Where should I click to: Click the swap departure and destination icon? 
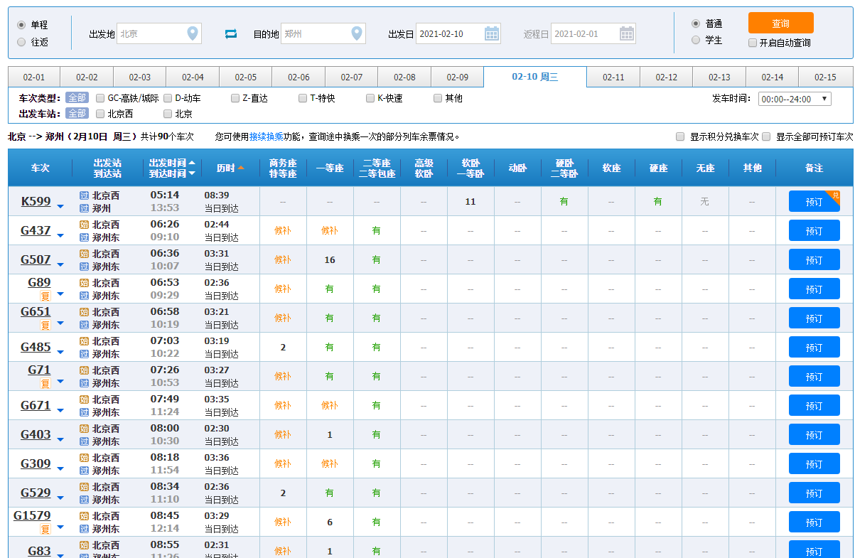click(231, 33)
